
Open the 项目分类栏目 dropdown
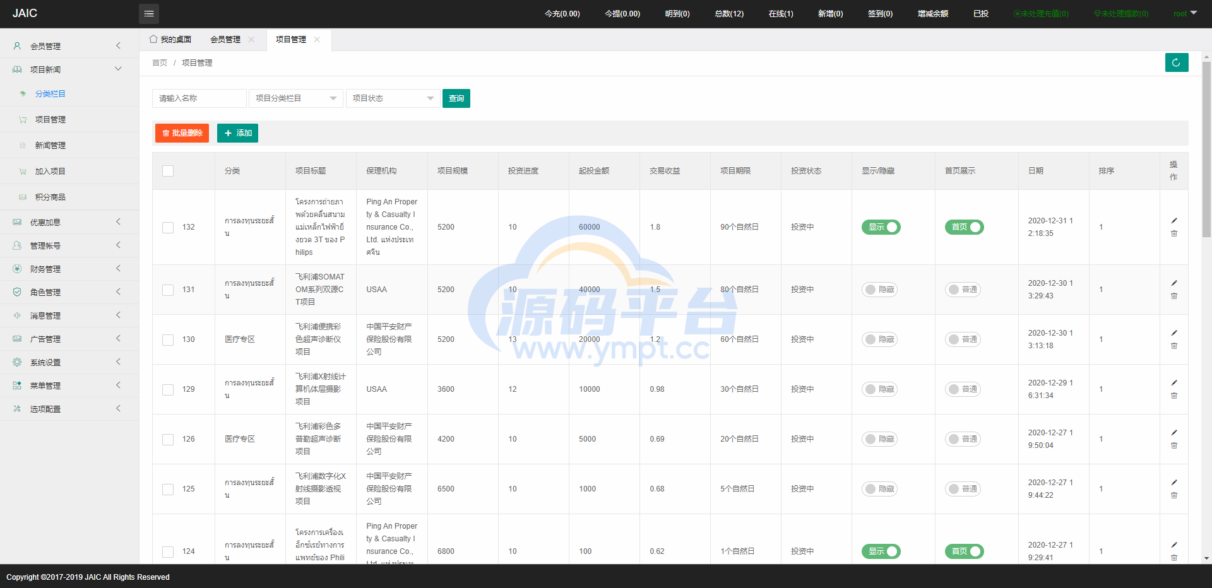(296, 98)
